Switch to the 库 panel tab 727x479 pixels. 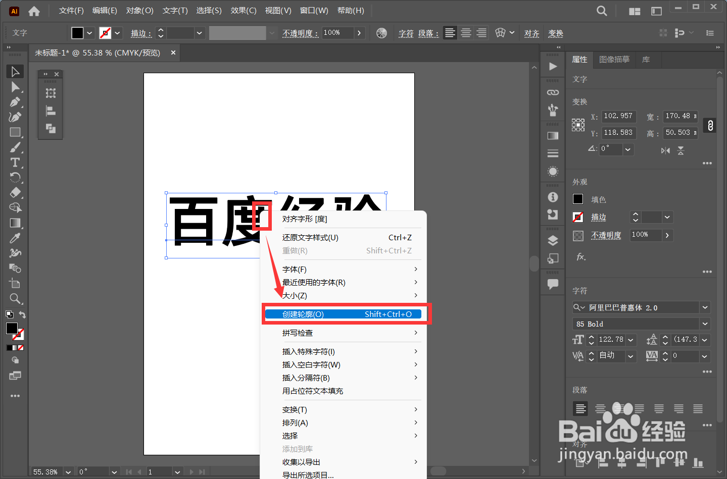pyautogui.click(x=646, y=60)
